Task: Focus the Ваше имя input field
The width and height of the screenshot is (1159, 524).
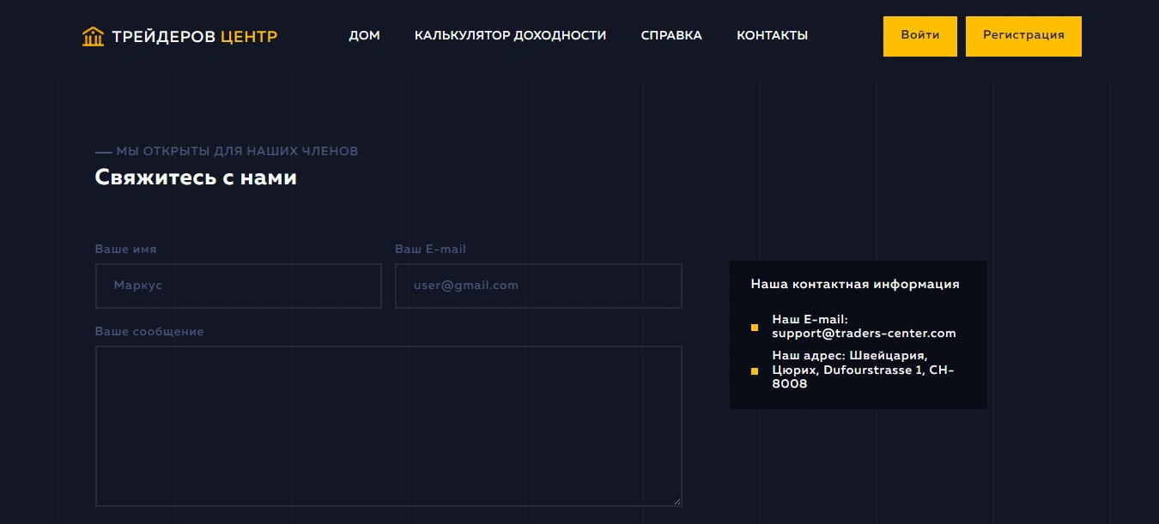Action: pos(239,286)
